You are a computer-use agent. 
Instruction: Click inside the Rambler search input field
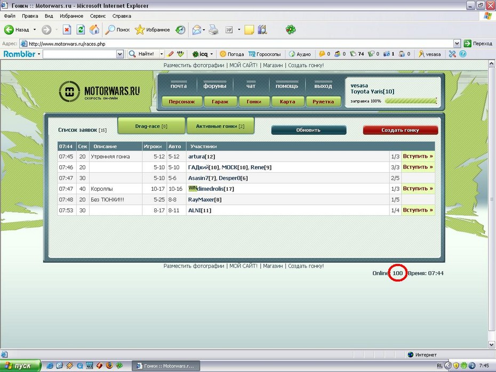pyautogui.click(x=79, y=54)
